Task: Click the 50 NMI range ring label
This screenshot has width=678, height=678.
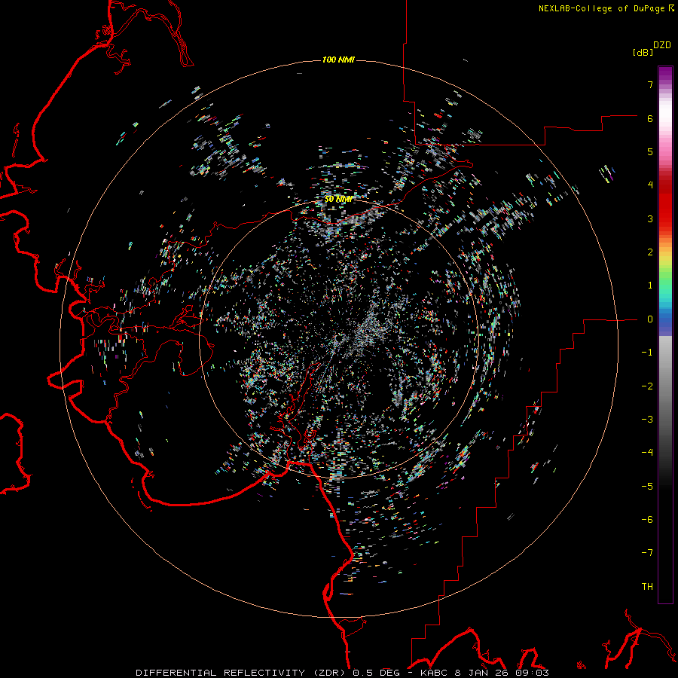Action: 338,200
